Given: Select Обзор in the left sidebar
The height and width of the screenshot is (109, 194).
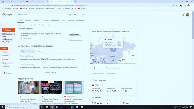Looking at the screenshot, I should (x=4, y=48).
